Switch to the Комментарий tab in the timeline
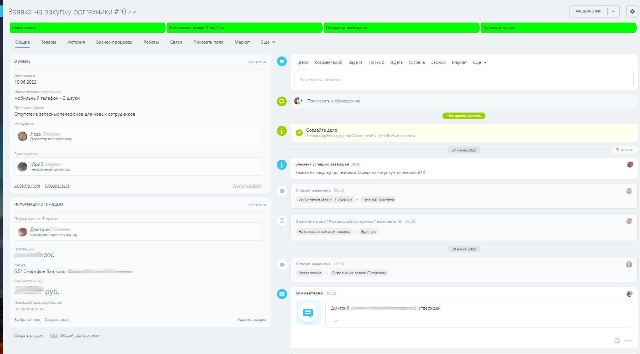Screen dimensions: 640x354 328,62
